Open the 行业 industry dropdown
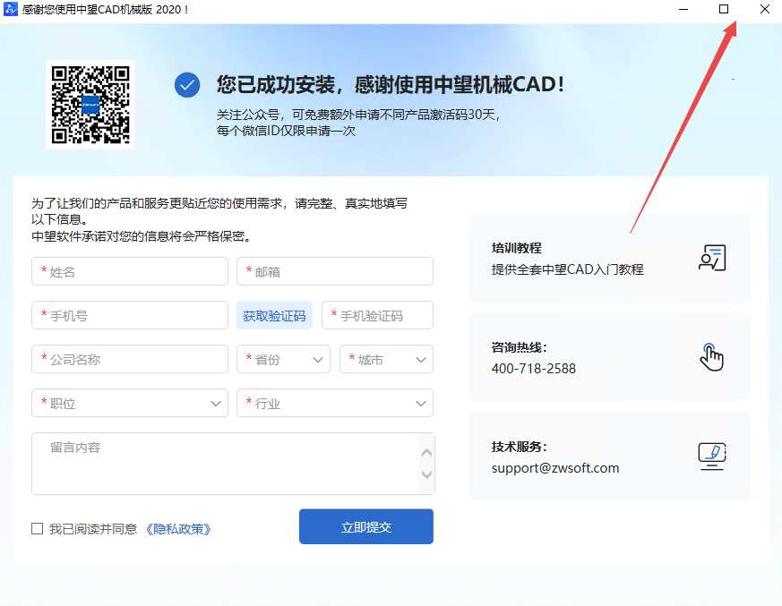This screenshot has height=606, width=782. tap(334, 403)
